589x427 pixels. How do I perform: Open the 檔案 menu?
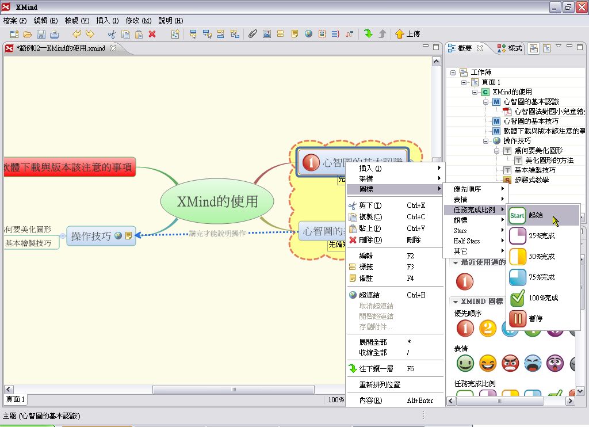click(15, 21)
